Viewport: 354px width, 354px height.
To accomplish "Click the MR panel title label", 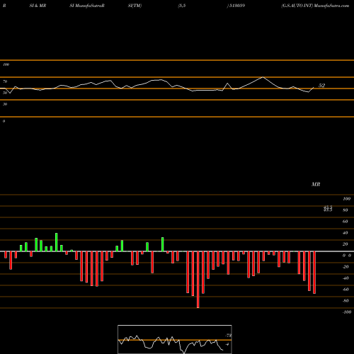I will (316, 184).
